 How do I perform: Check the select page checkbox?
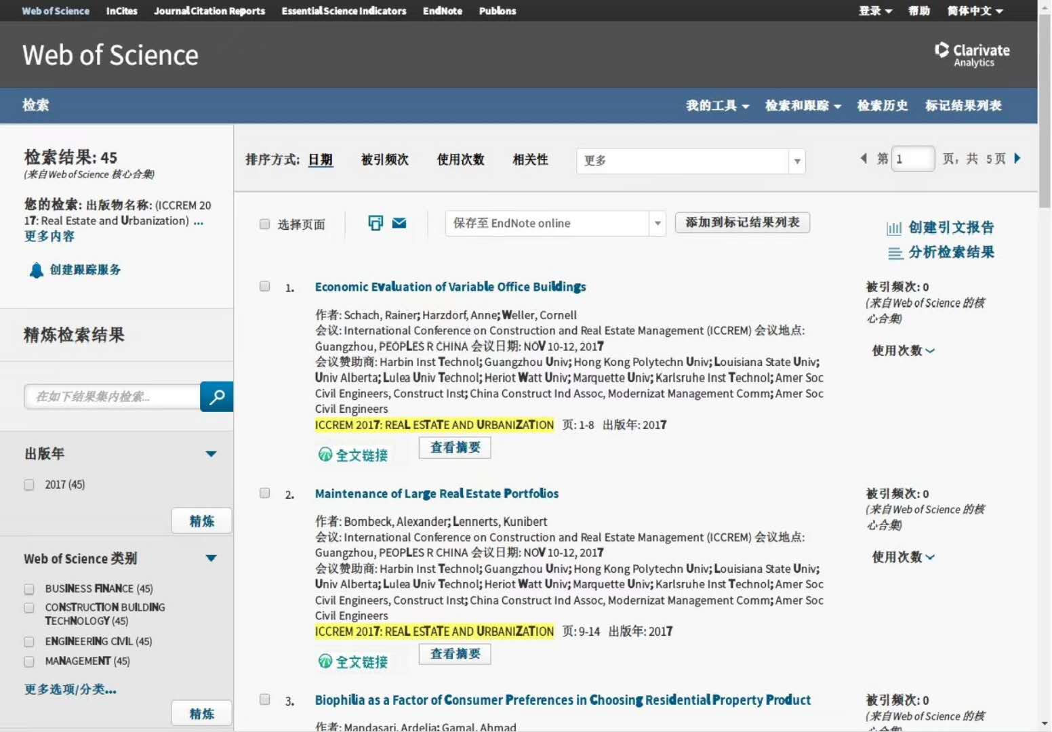pos(265,224)
